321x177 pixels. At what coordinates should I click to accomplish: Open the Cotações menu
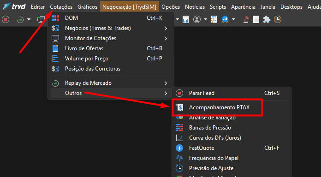click(61, 7)
